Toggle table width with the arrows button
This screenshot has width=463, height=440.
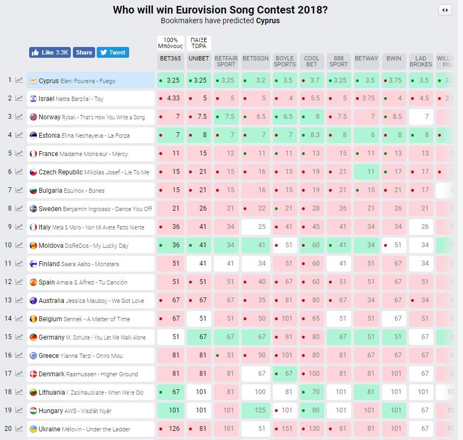(x=445, y=10)
